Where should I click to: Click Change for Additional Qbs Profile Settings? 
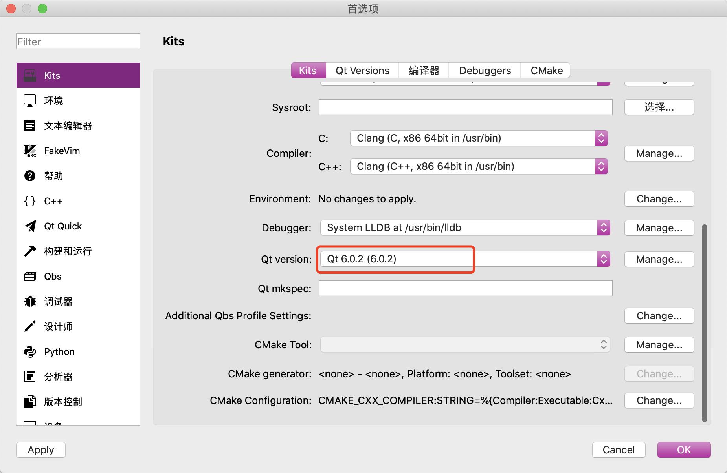click(x=659, y=316)
